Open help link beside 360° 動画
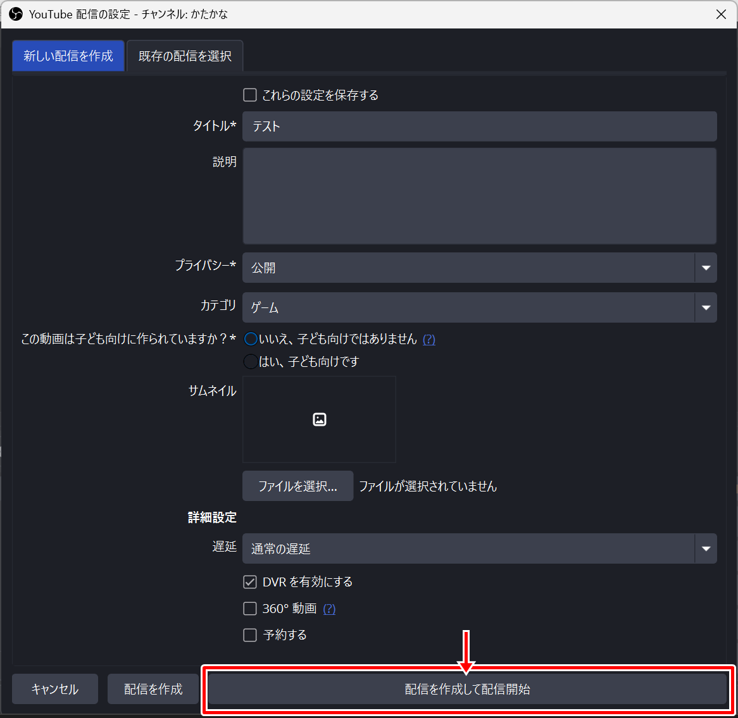 [329, 609]
